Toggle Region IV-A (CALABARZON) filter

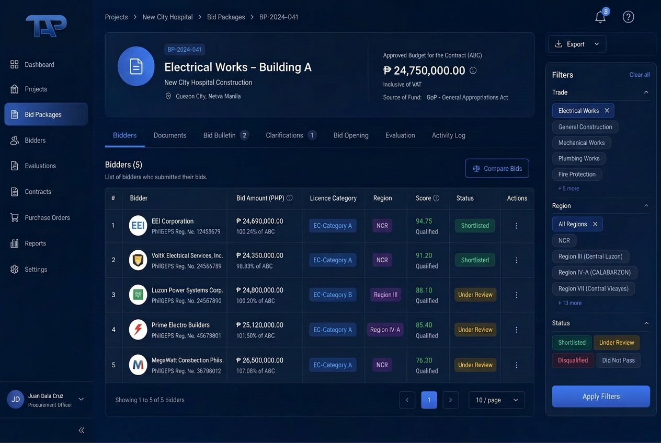(x=595, y=272)
